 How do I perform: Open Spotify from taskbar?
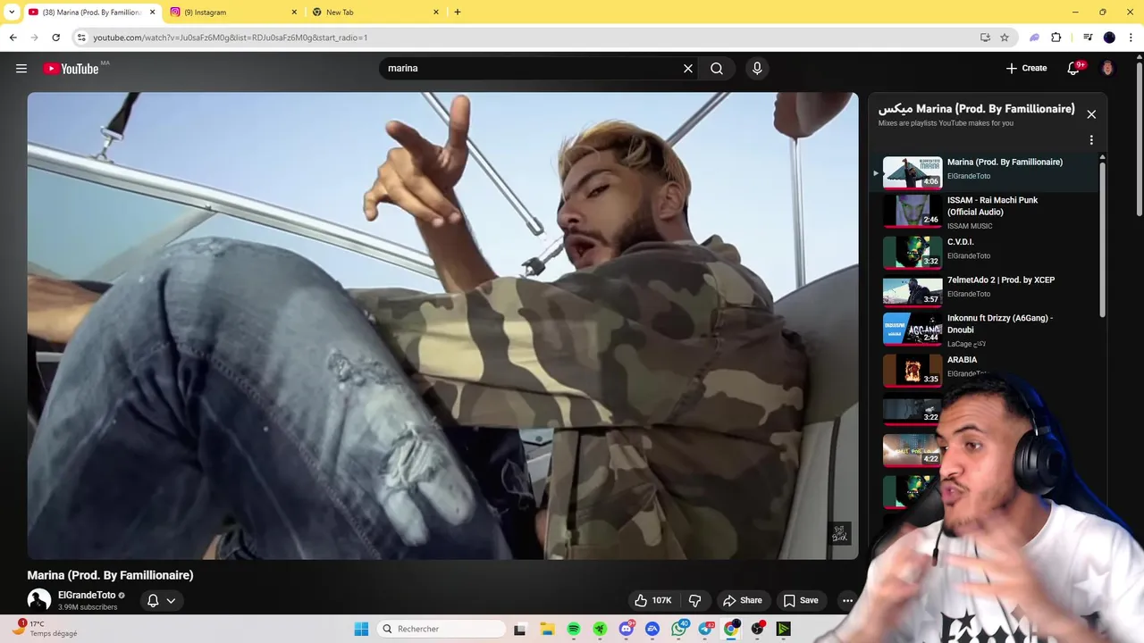(574, 629)
